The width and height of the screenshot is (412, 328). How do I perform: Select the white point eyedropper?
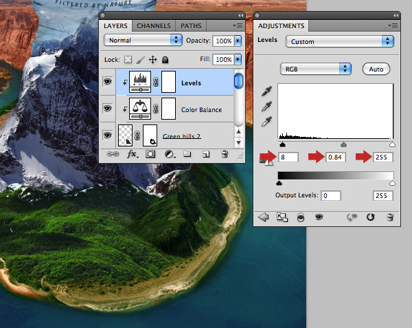click(266, 122)
